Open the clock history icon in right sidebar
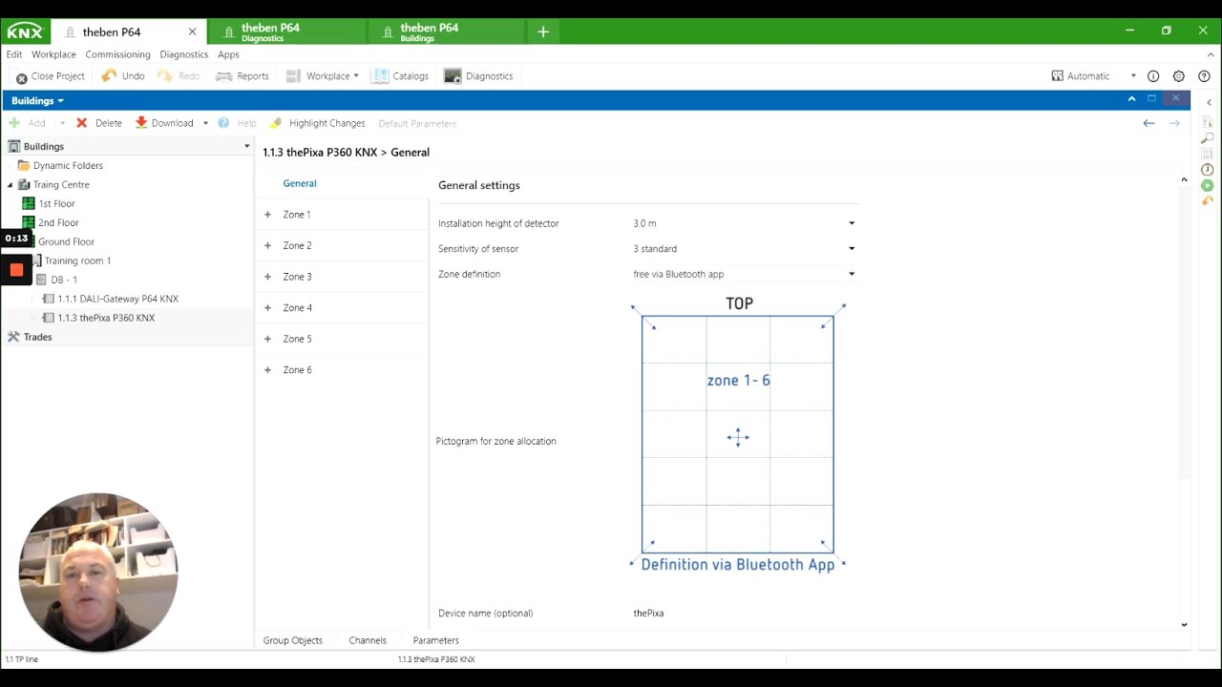This screenshot has width=1222, height=687. pos(1208,170)
